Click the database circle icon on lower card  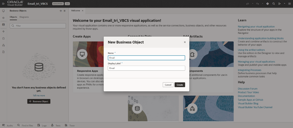[x=137, y=109]
